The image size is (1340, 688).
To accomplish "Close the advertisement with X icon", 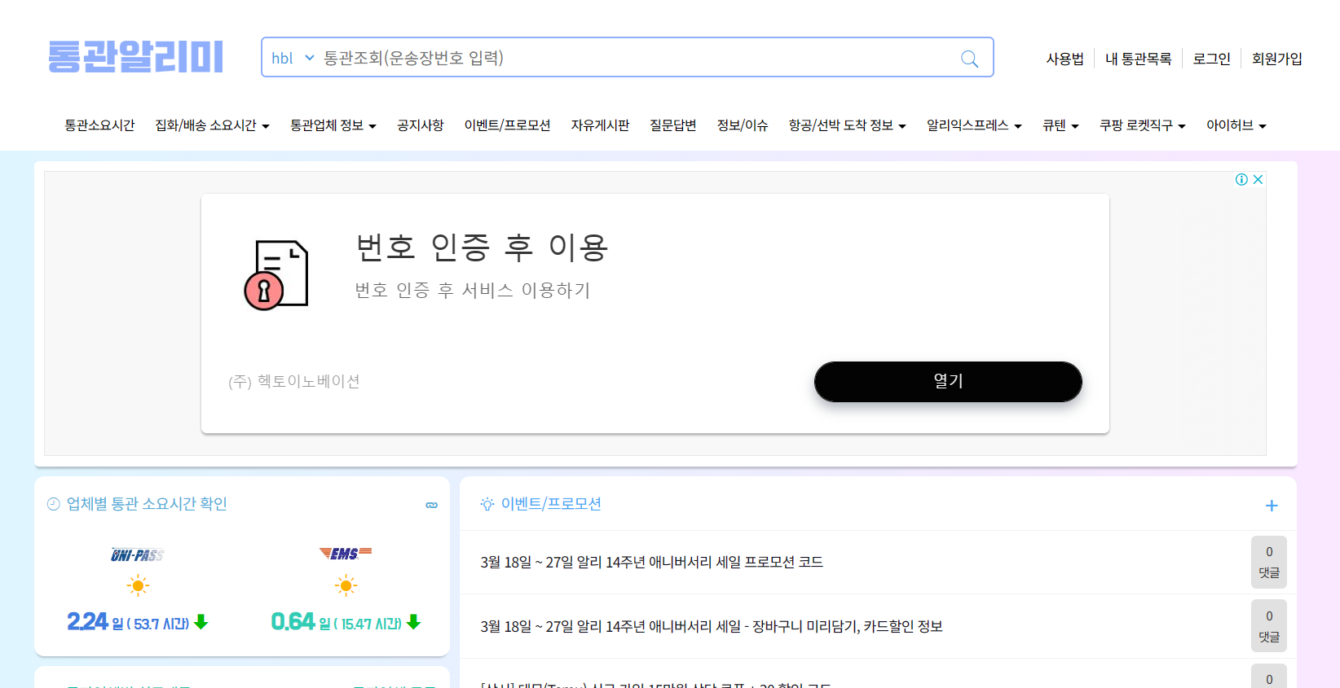I will (x=1258, y=179).
